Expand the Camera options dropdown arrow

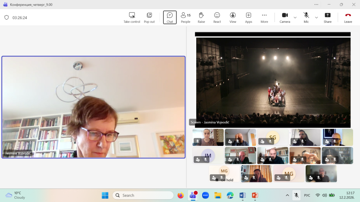(x=295, y=17)
